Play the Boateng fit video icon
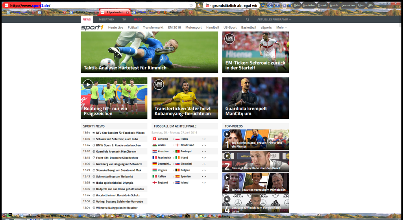Viewport: 403px width, 220px height. pyautogui.click(x=88, y=85)
